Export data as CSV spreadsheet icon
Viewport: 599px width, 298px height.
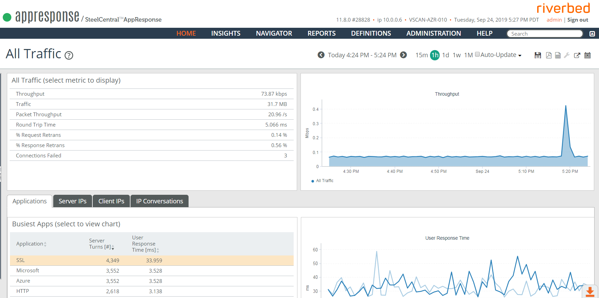tap(558, 55)
